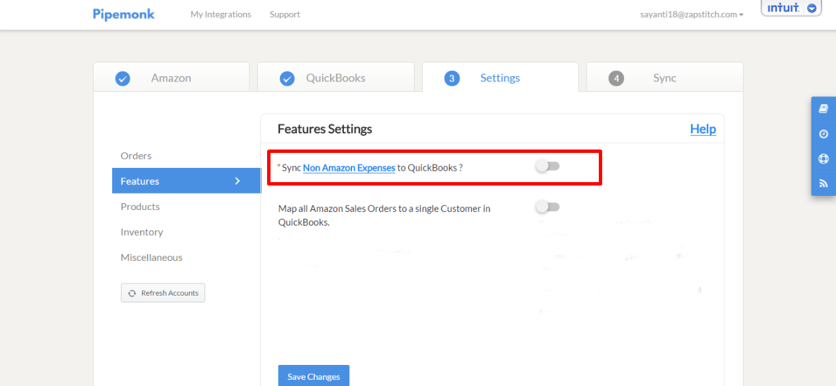Image resolution: width=836 pixels, height=386 pixels.
Task: Click the Save Changes button
Action: click(x=313, y=376)
